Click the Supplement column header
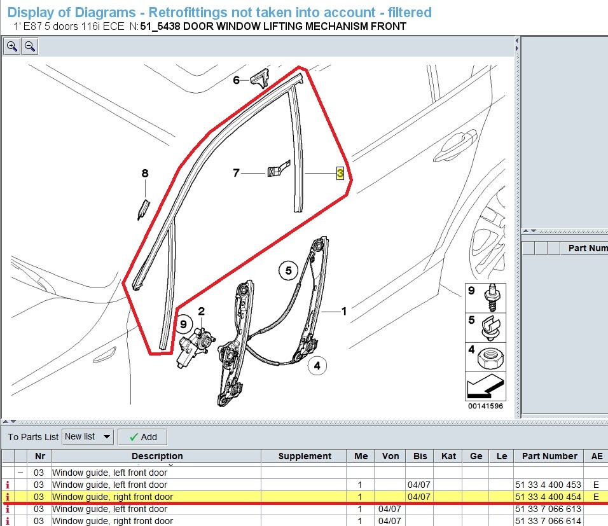Screen dimensions: 608x526 pos(305,456)
